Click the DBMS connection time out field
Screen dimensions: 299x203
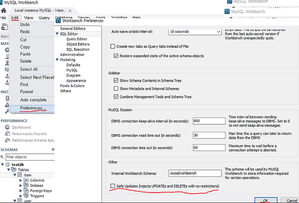(209, 147)
